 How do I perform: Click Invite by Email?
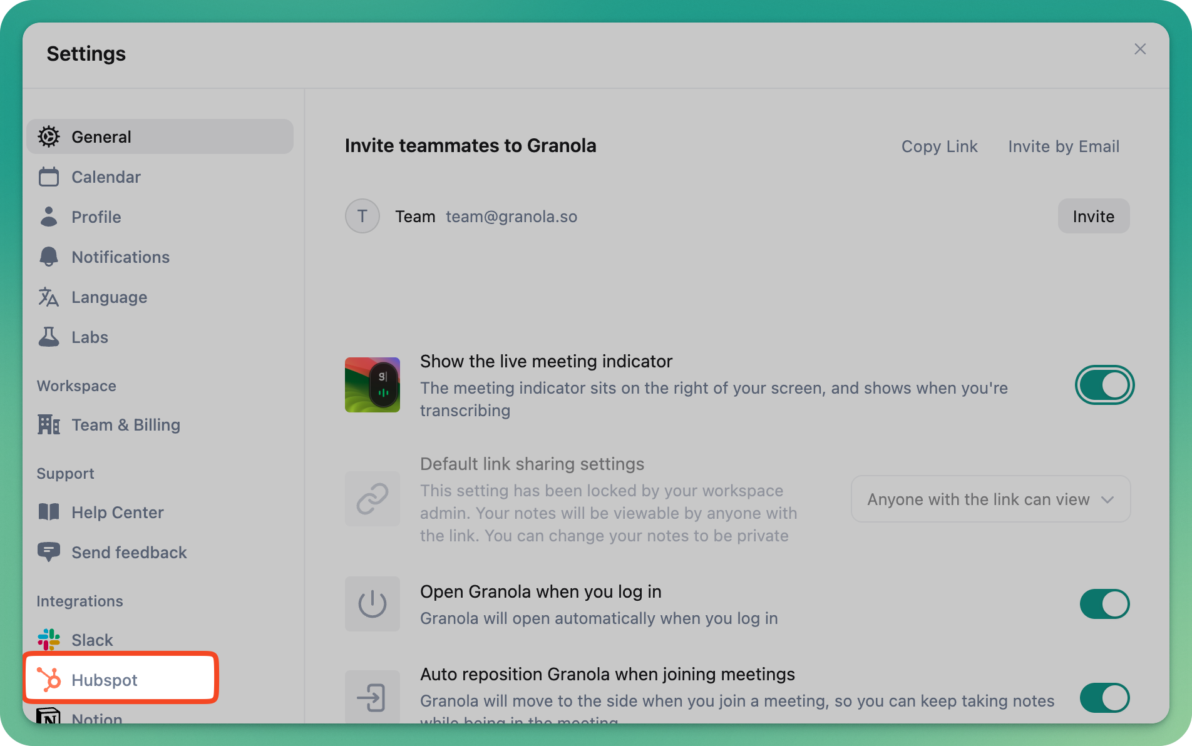1064,146
